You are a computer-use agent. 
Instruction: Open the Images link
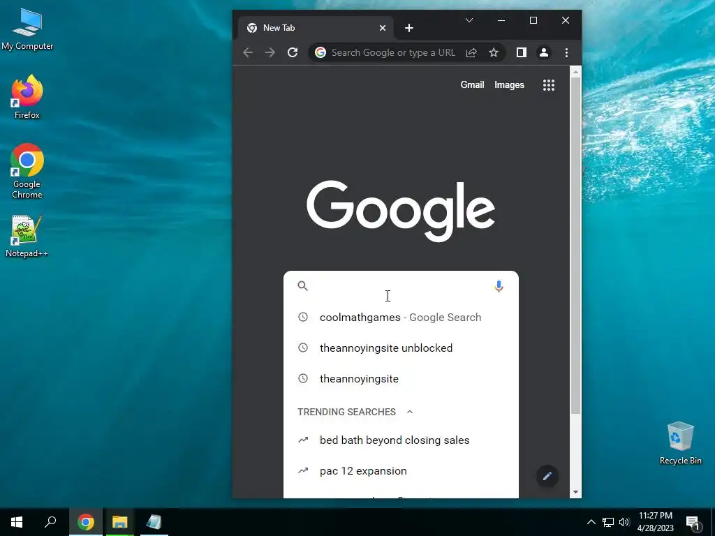pos(509,84)
